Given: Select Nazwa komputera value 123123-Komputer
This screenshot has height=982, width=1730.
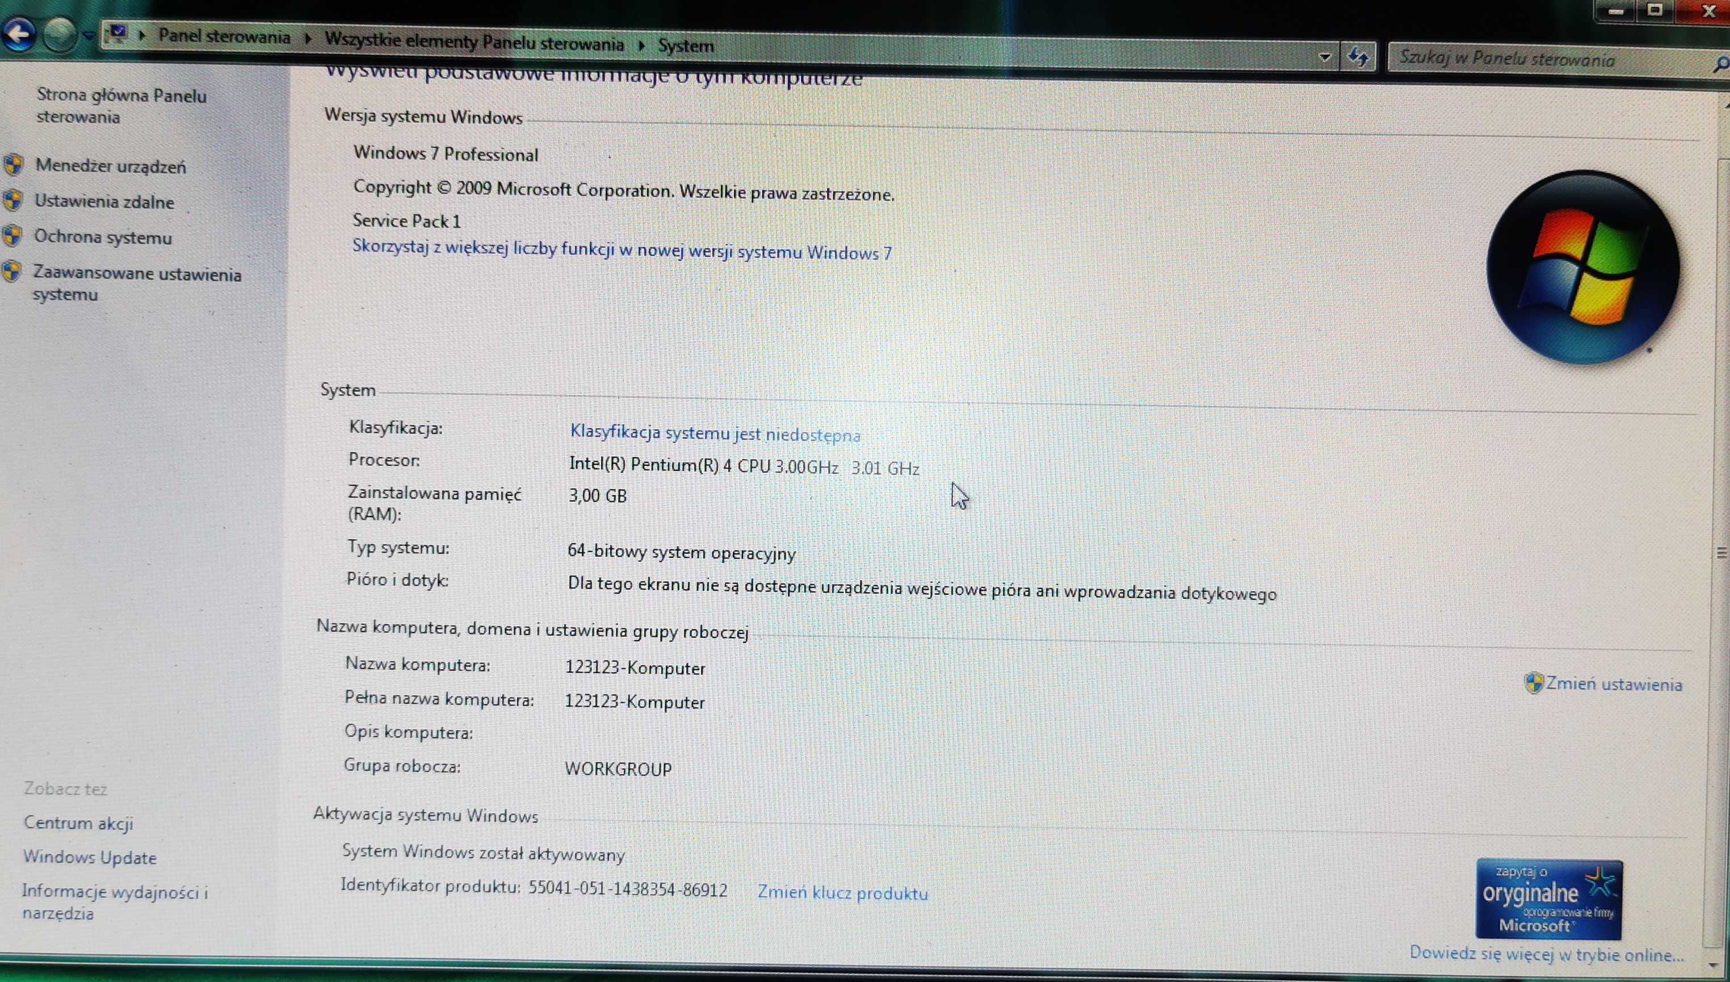Looking at the screenshot, I should 635,668.
